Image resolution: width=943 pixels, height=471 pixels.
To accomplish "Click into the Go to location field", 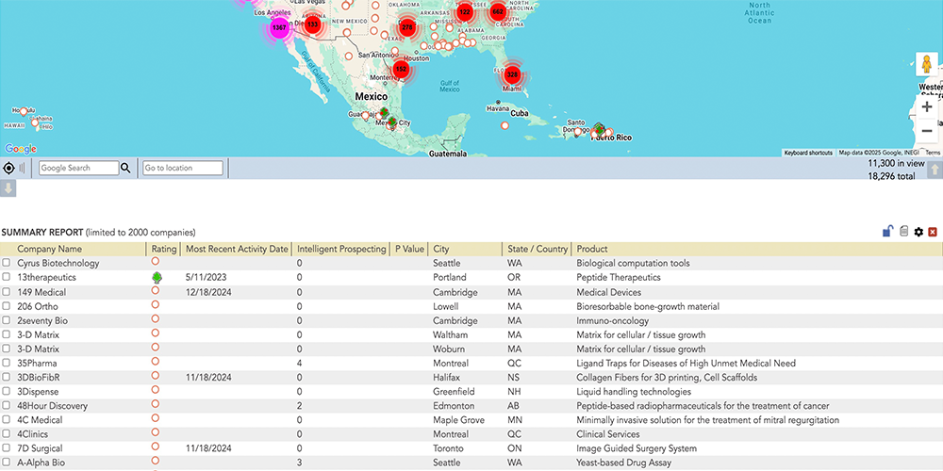I will point(183,169).
